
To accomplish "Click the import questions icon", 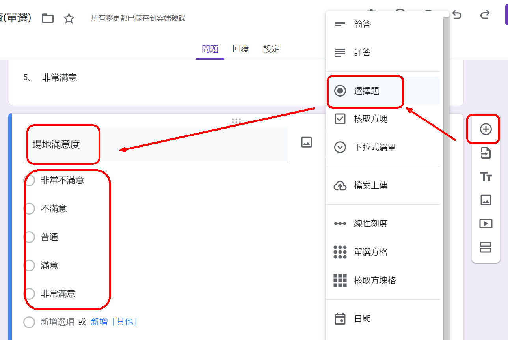I will (x=486, y=153).
